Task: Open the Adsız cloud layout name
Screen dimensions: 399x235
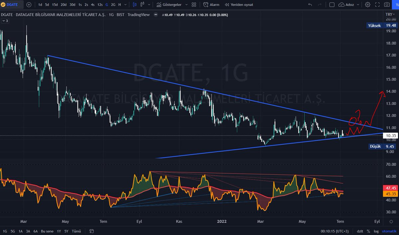Action: [x=346, y=5]
